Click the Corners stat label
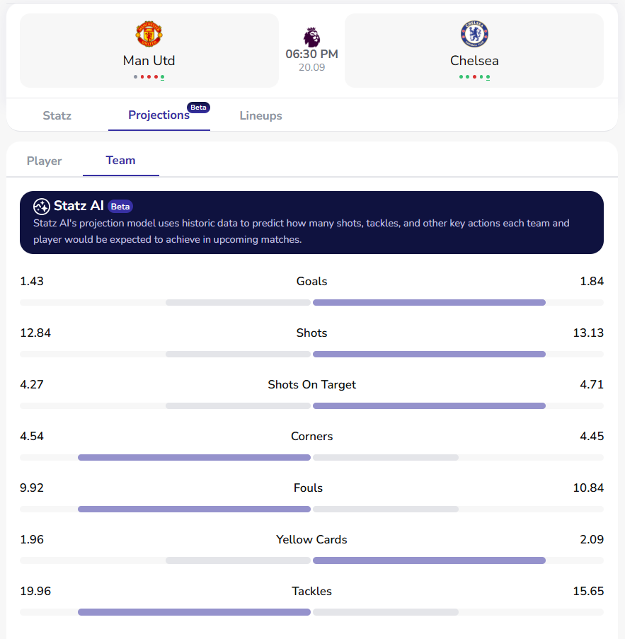This screenshot has height=639, width=625. coord(311,436)
